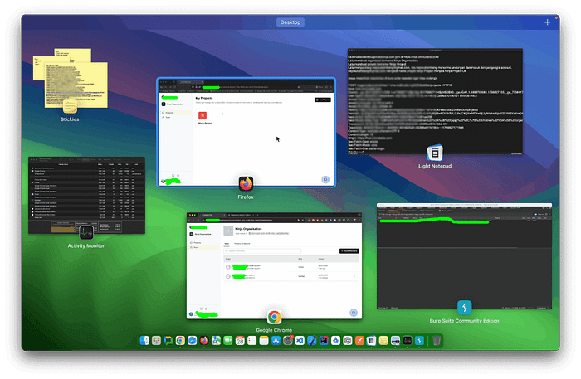Viewport: 581px width, 379px height.
Task: Select the Desktop space label at top
Action: (290, 22)
